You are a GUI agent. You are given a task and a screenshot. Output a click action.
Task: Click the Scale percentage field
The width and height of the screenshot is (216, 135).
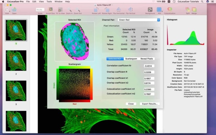coord(40,10)
